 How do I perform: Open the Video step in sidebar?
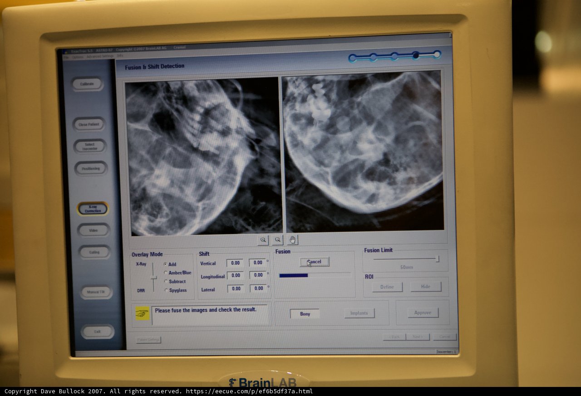pos(94,230)
